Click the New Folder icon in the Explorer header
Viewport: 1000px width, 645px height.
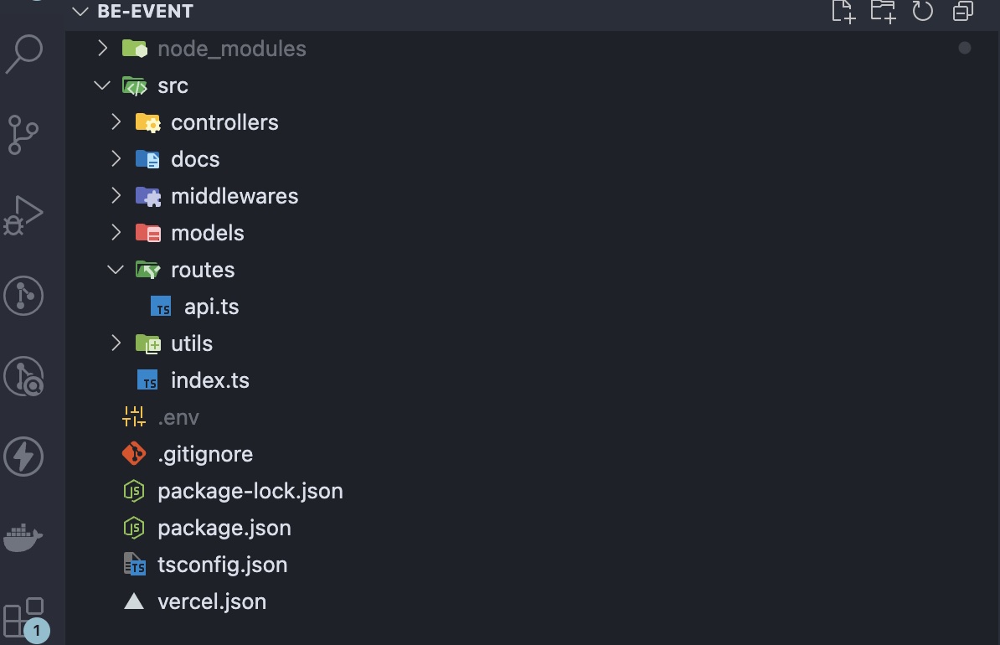tap(883, 13)
